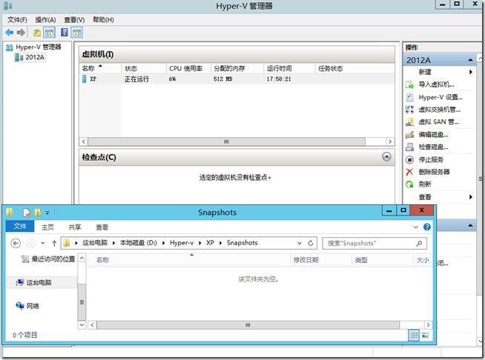Click Explorer Back navigation button

coord(16,243)
